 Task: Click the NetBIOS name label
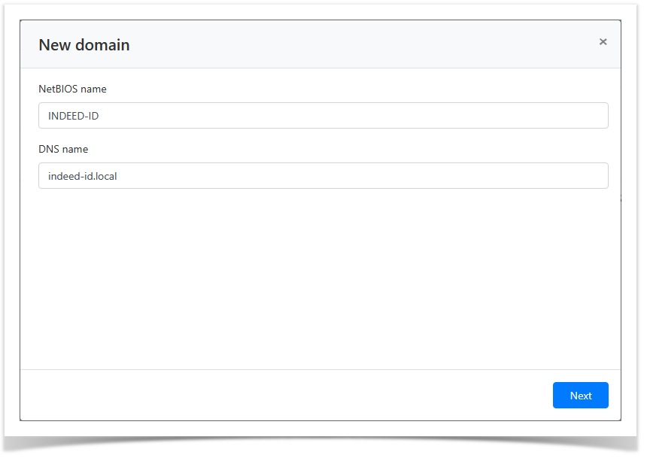coord(72,89)
